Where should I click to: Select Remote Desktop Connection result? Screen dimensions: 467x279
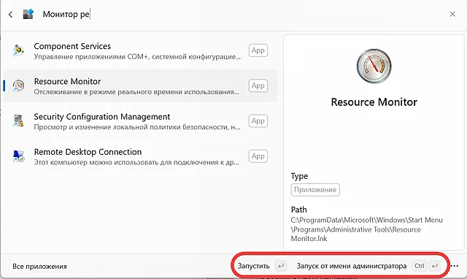coord(140,156)
